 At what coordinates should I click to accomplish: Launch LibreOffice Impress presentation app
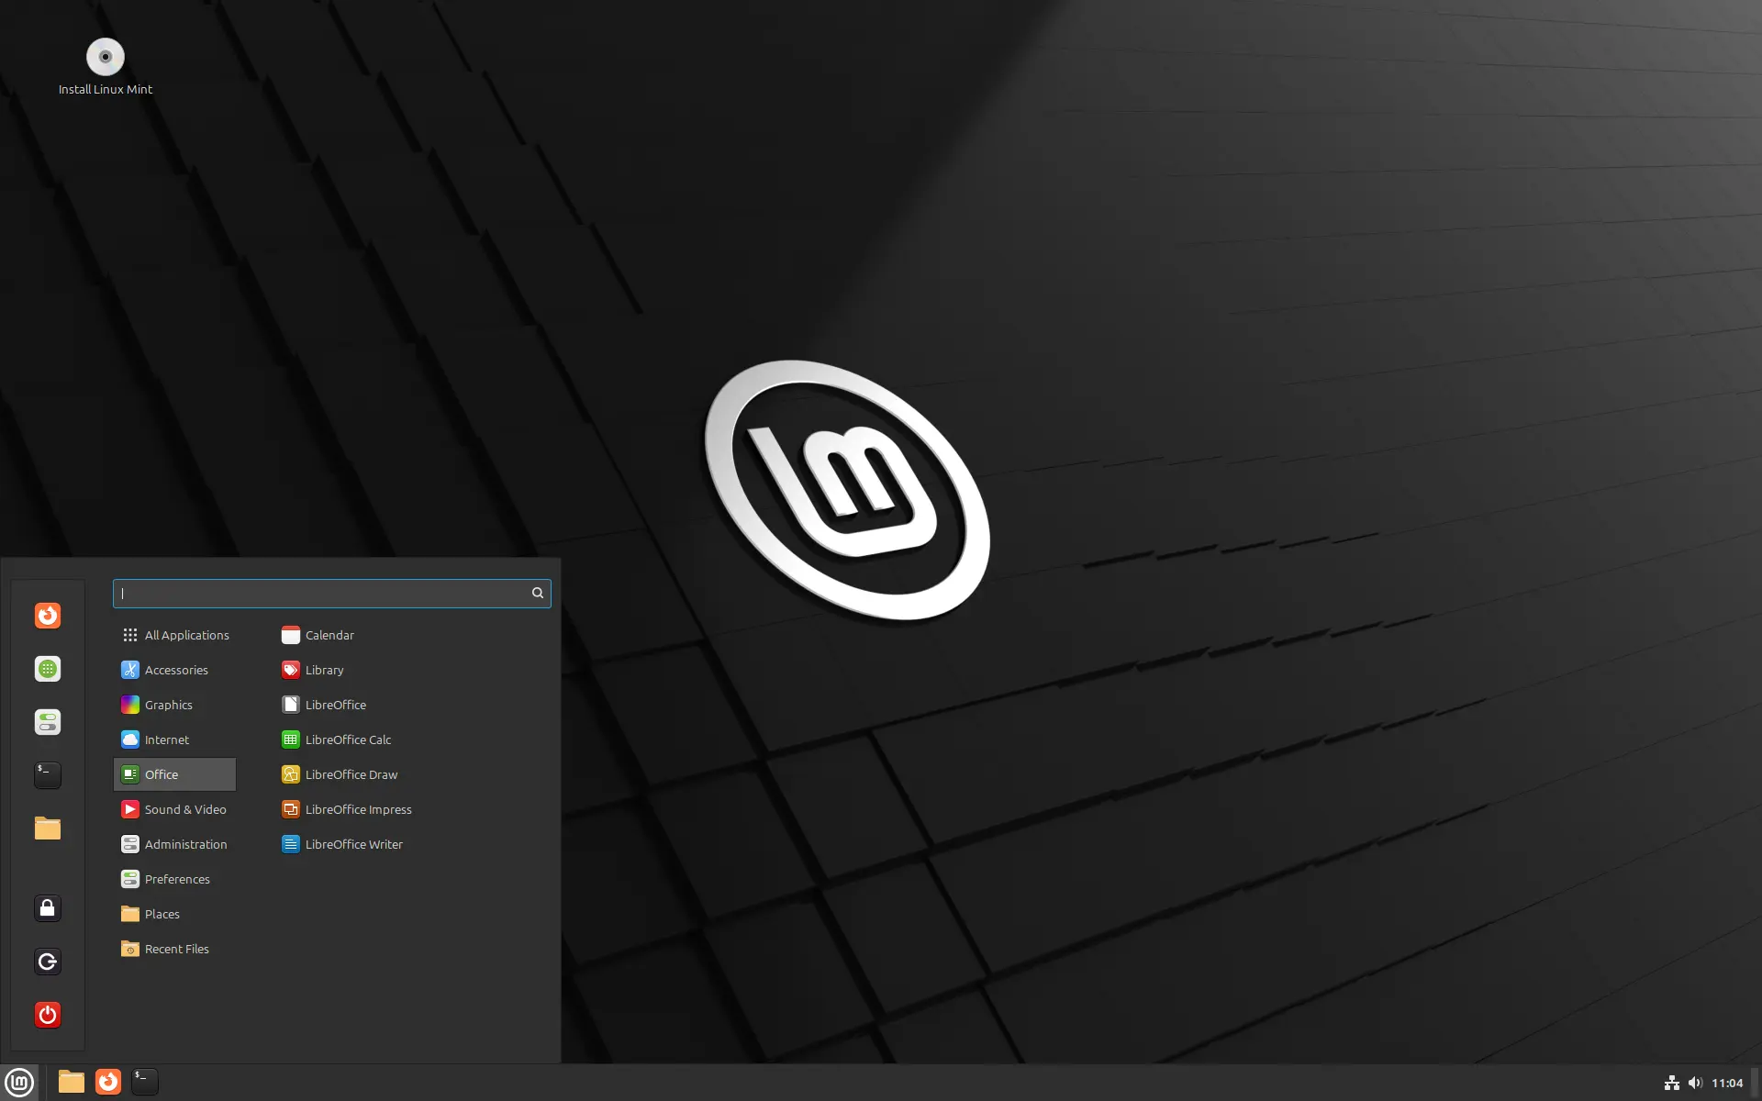(x=358, y=809)
